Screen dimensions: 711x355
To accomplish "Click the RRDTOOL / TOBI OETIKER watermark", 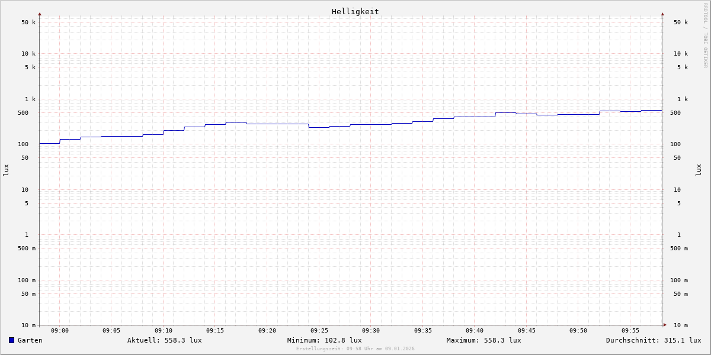I will point(705,35).
